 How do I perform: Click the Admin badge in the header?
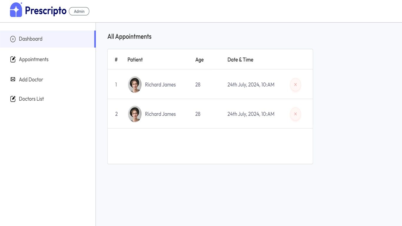tap(79, 11)
